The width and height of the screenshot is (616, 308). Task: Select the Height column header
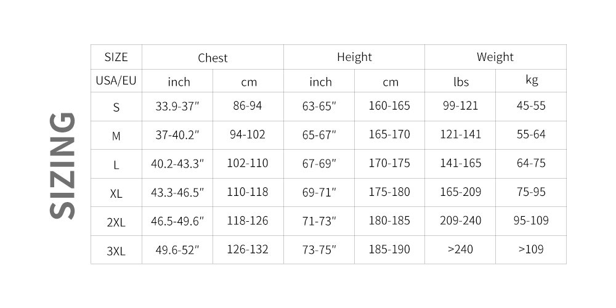click(x=354, y=57)
